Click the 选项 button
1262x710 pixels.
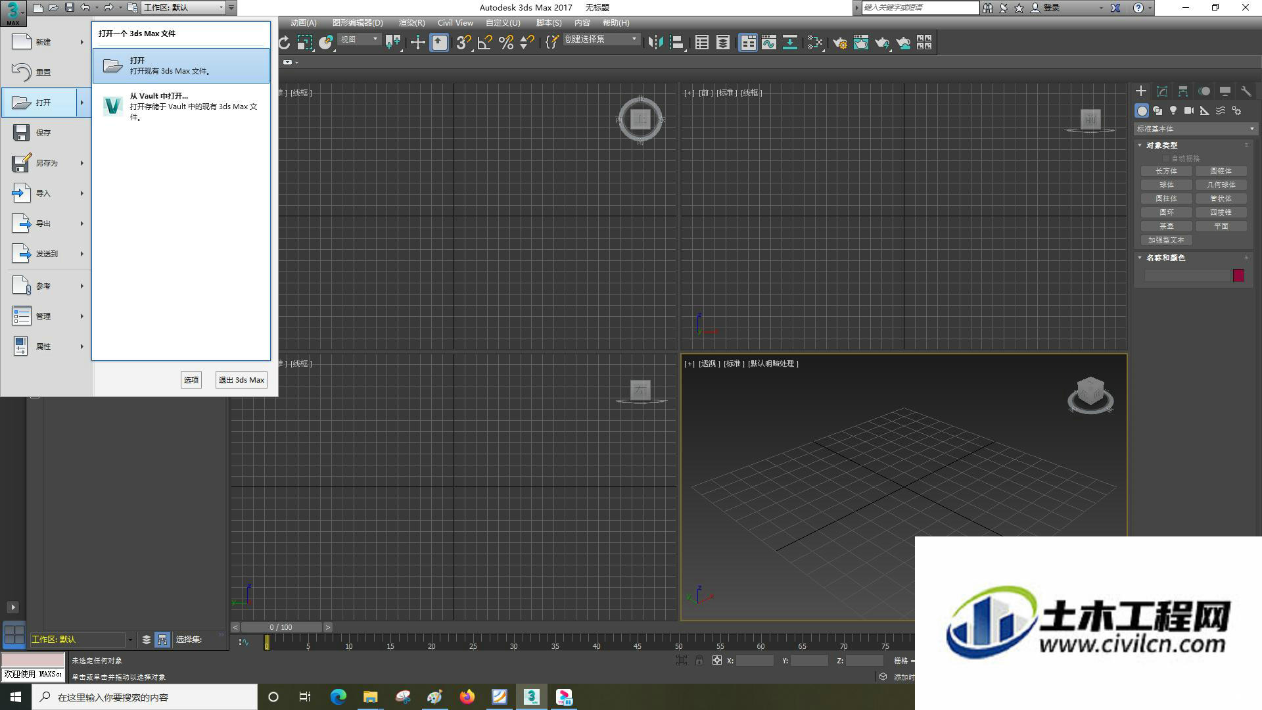tap(191, 380)
